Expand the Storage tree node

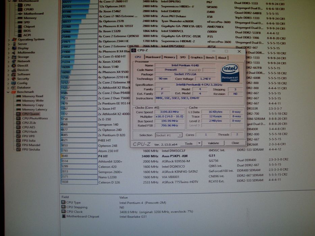[9, 57]
